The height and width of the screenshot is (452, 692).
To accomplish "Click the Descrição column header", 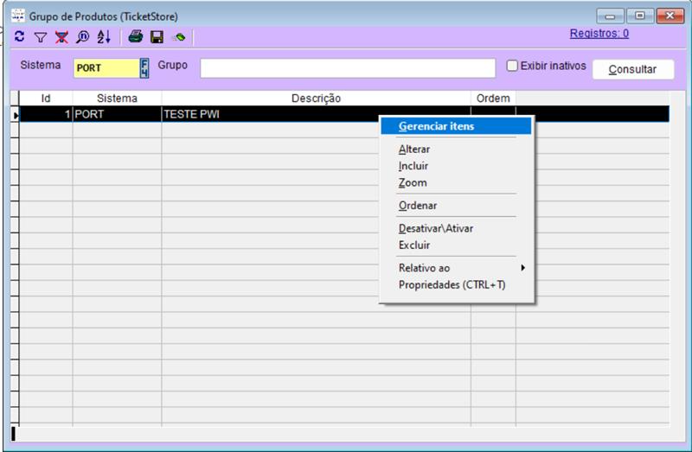I will click(316, 99).
